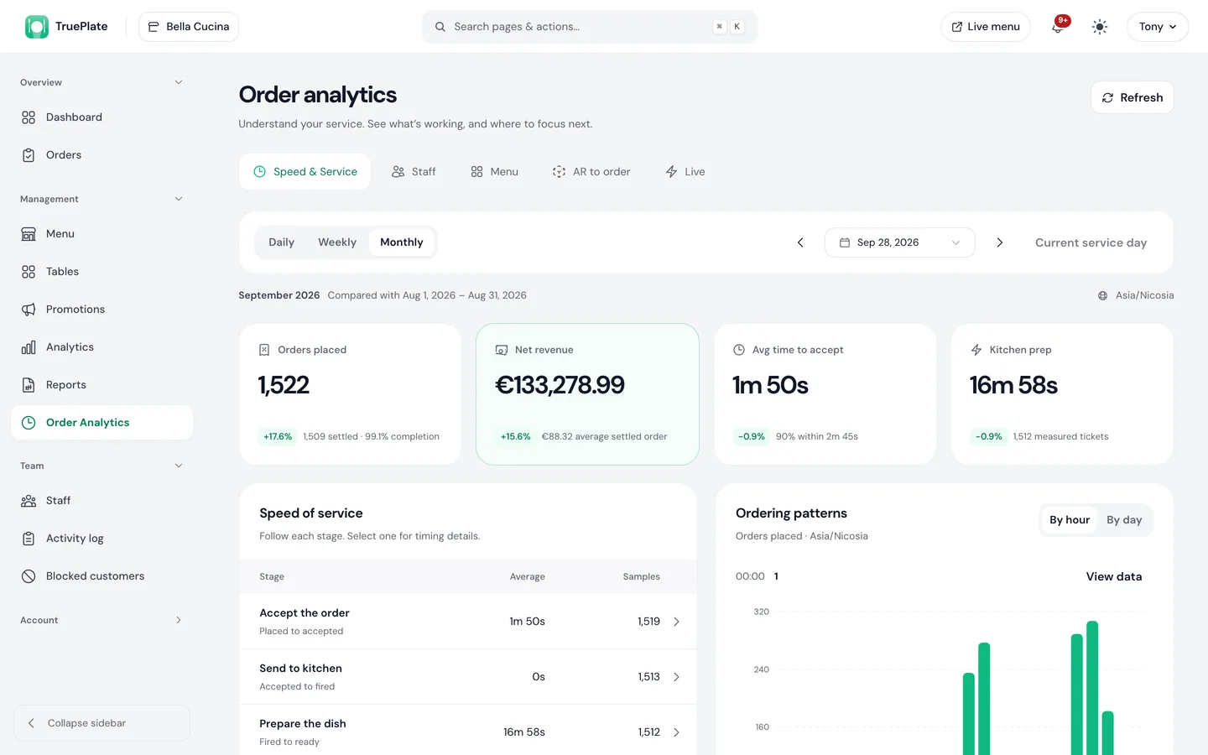Open the Sep 28, 2026 date dropdown
The width and height of the screenshot is (1208, 755).
(899, 242)
